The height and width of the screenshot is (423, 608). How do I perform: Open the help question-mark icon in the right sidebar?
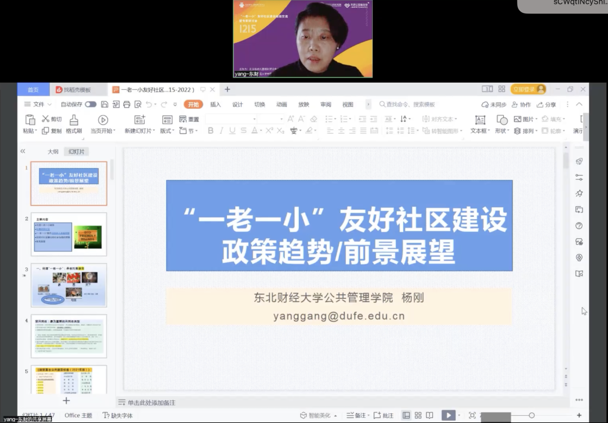(579, 226)
